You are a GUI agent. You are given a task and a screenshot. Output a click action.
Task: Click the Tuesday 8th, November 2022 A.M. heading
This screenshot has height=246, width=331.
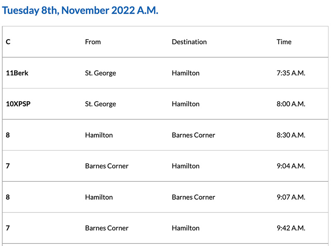[x=80, y=10]
